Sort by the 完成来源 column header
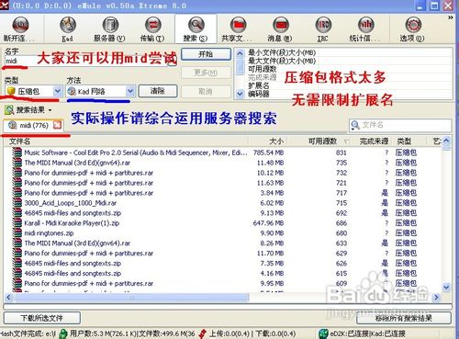459x339 pixels. [x=373, y=141]
